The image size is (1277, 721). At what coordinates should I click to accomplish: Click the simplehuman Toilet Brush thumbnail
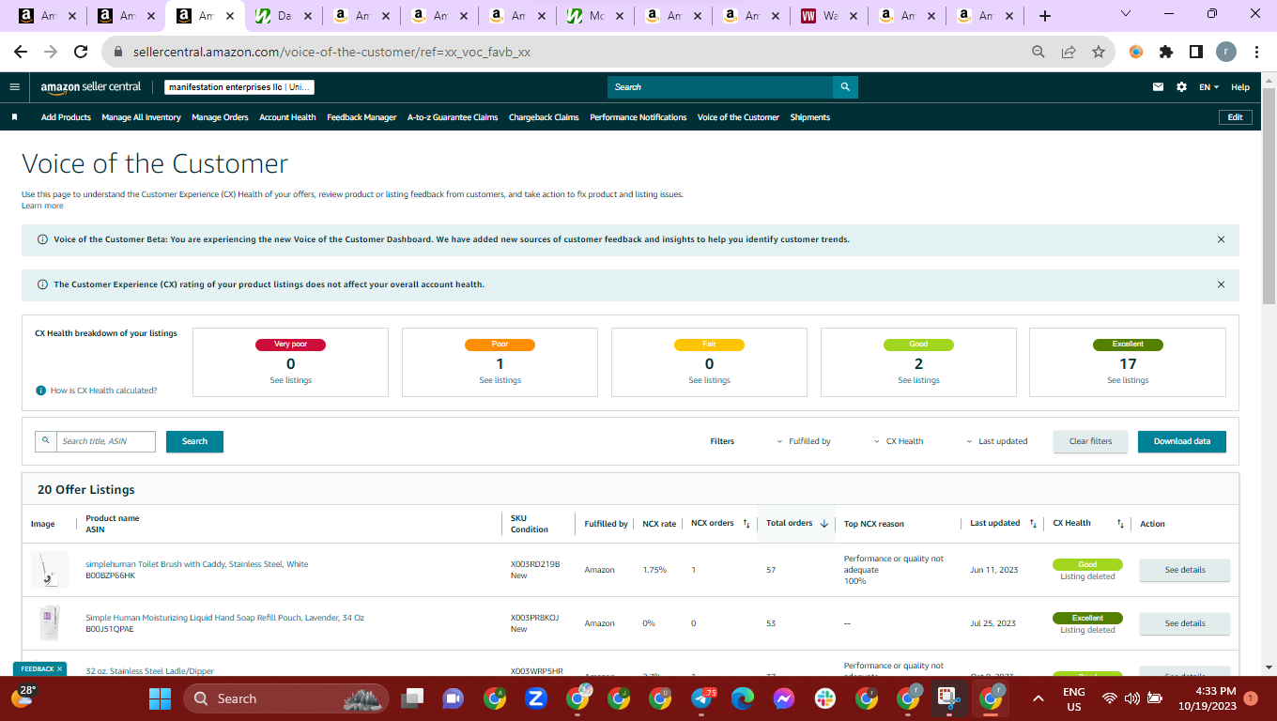(x=49, y=570)
